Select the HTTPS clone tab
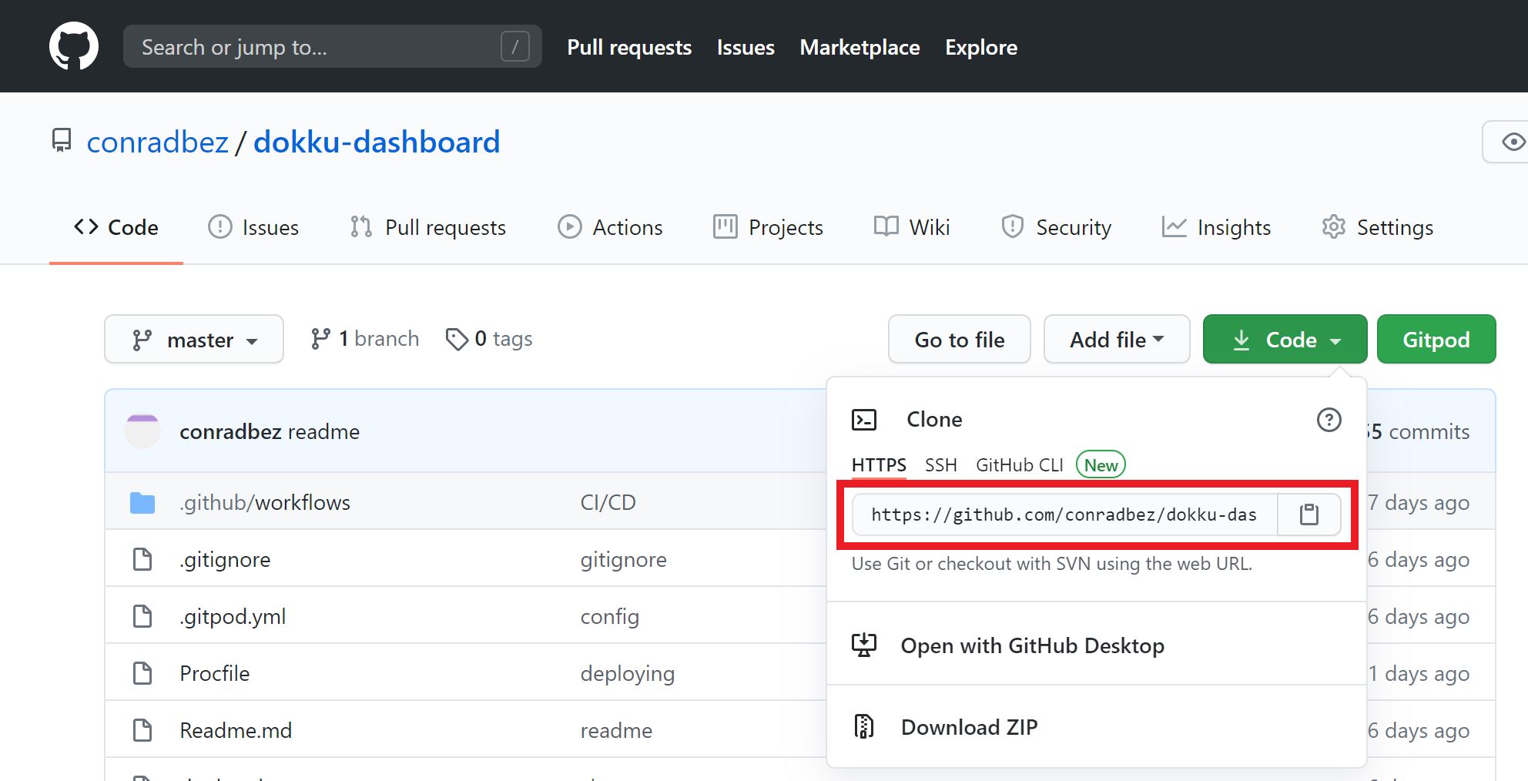Screen dimensions: 1528x781 pos(879,465)
